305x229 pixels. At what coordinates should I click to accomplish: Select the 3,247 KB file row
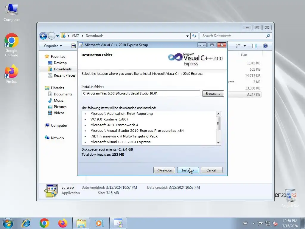[245, 95]
